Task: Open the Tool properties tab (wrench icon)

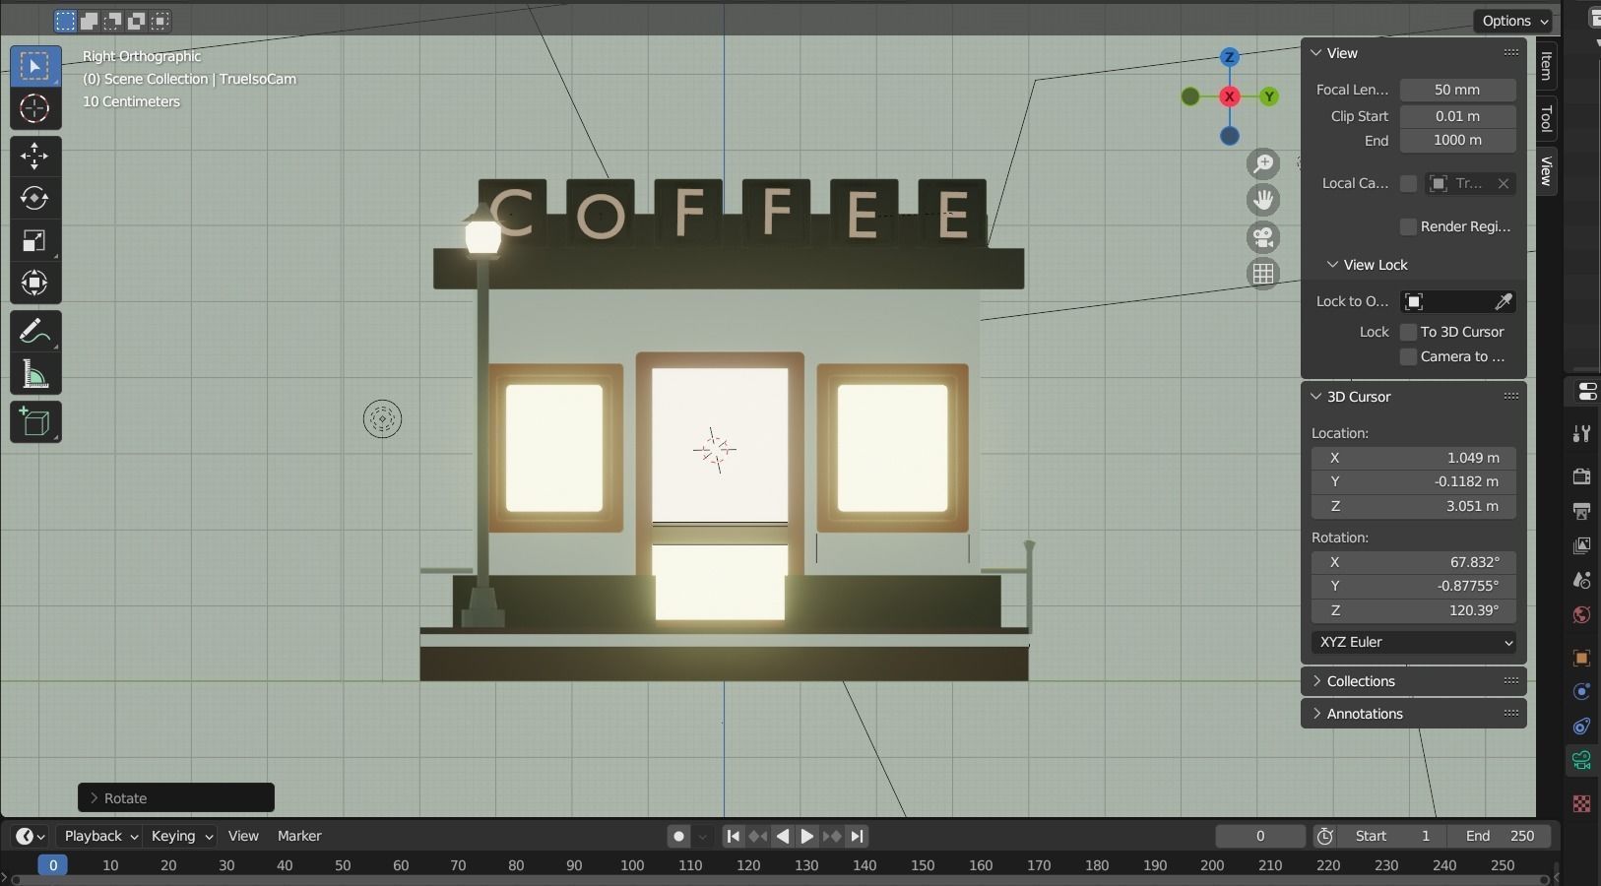Action: coord(1581,434)
